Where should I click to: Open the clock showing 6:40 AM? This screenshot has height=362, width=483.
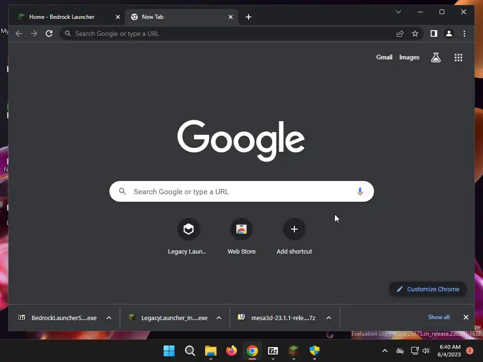point(449,351)
